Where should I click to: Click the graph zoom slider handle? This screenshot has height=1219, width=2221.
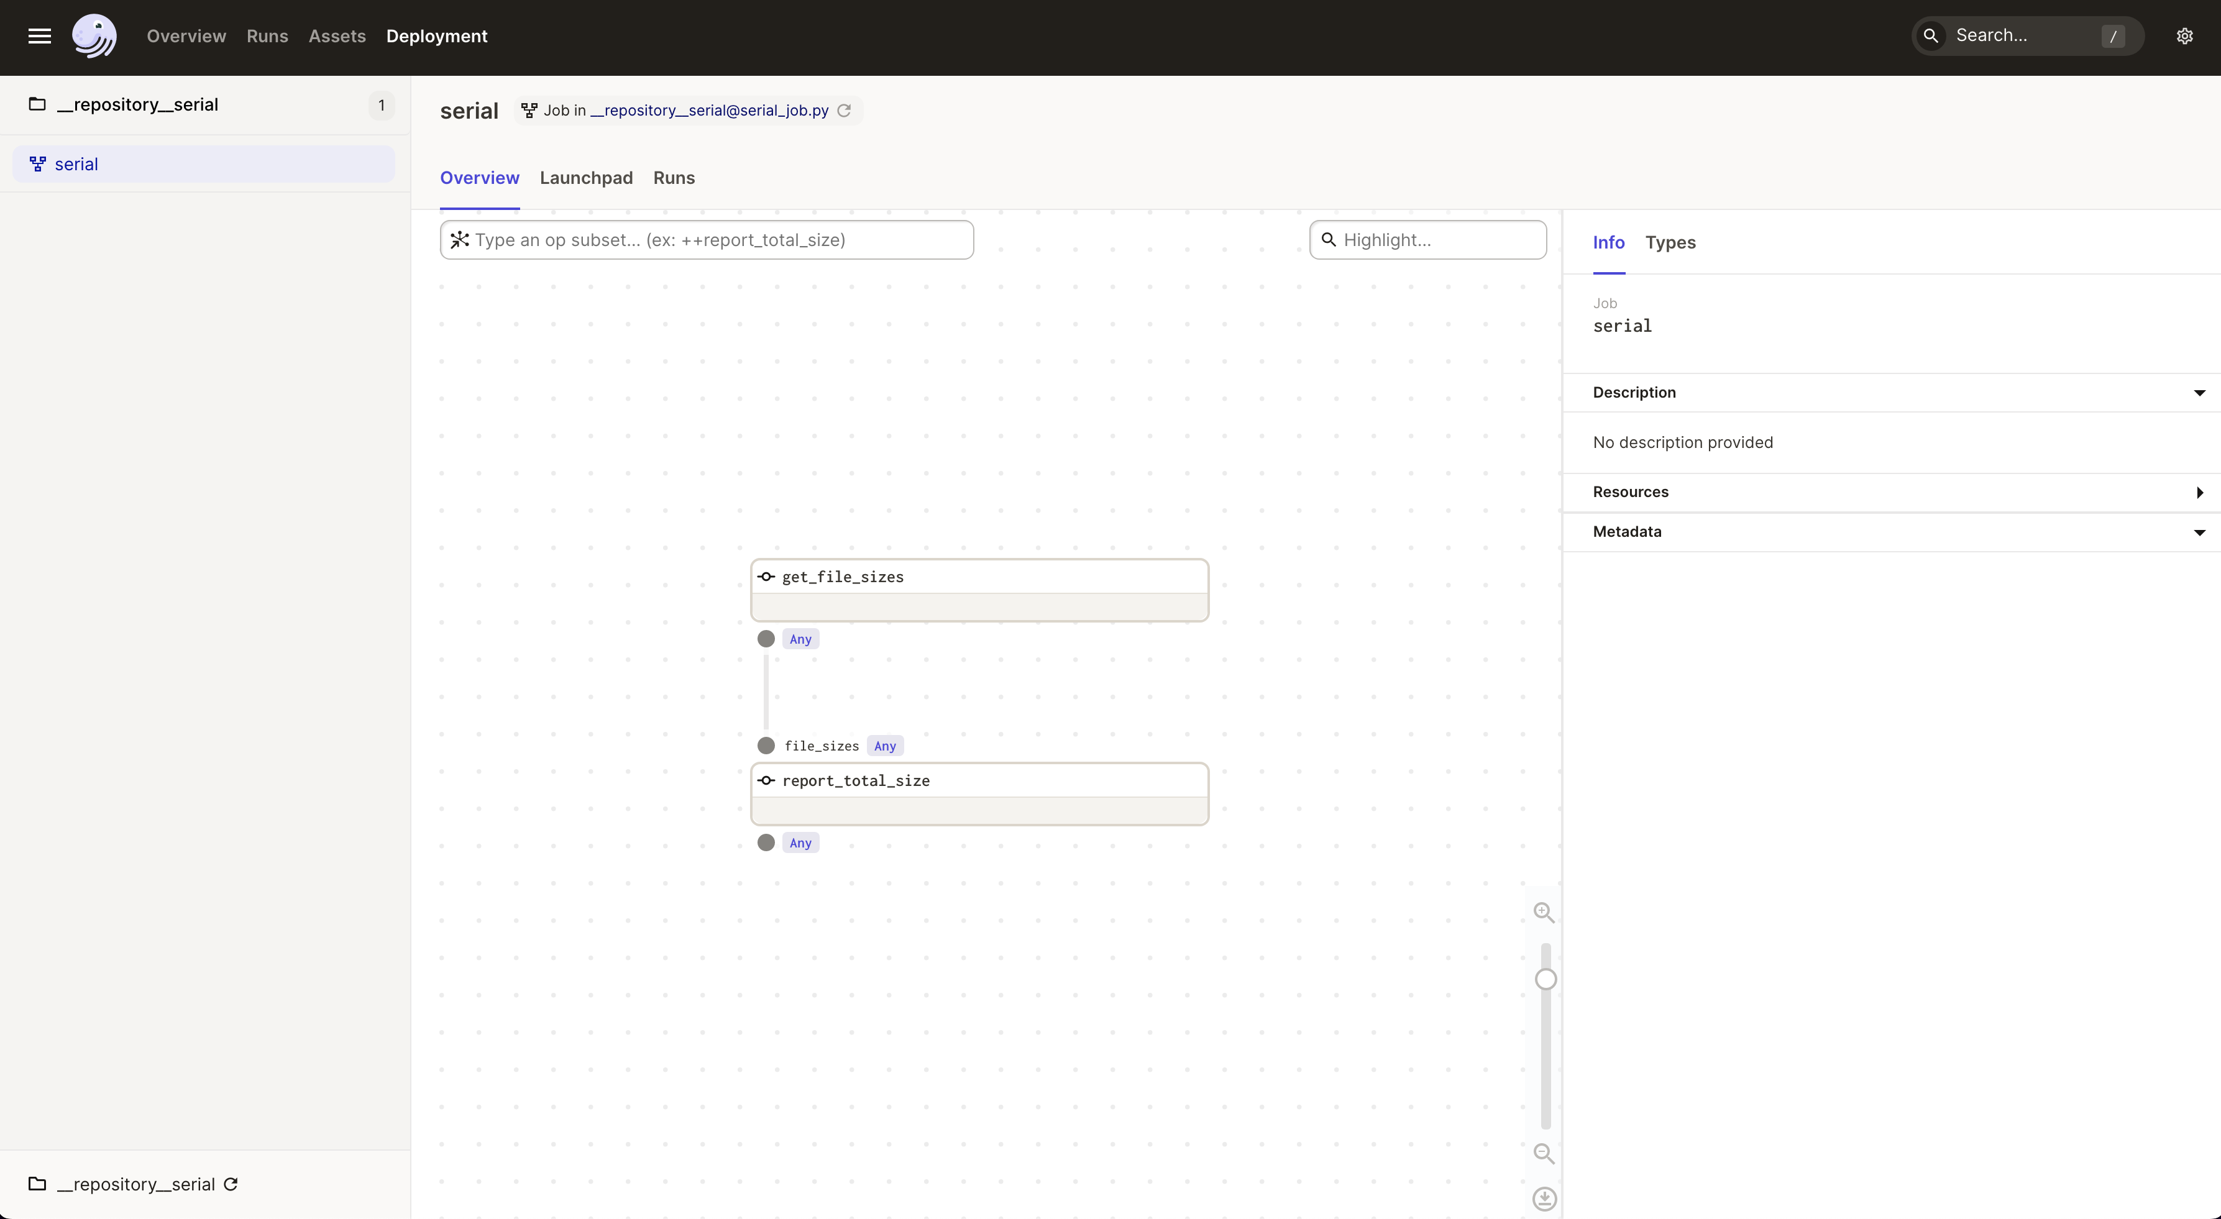1545,979
